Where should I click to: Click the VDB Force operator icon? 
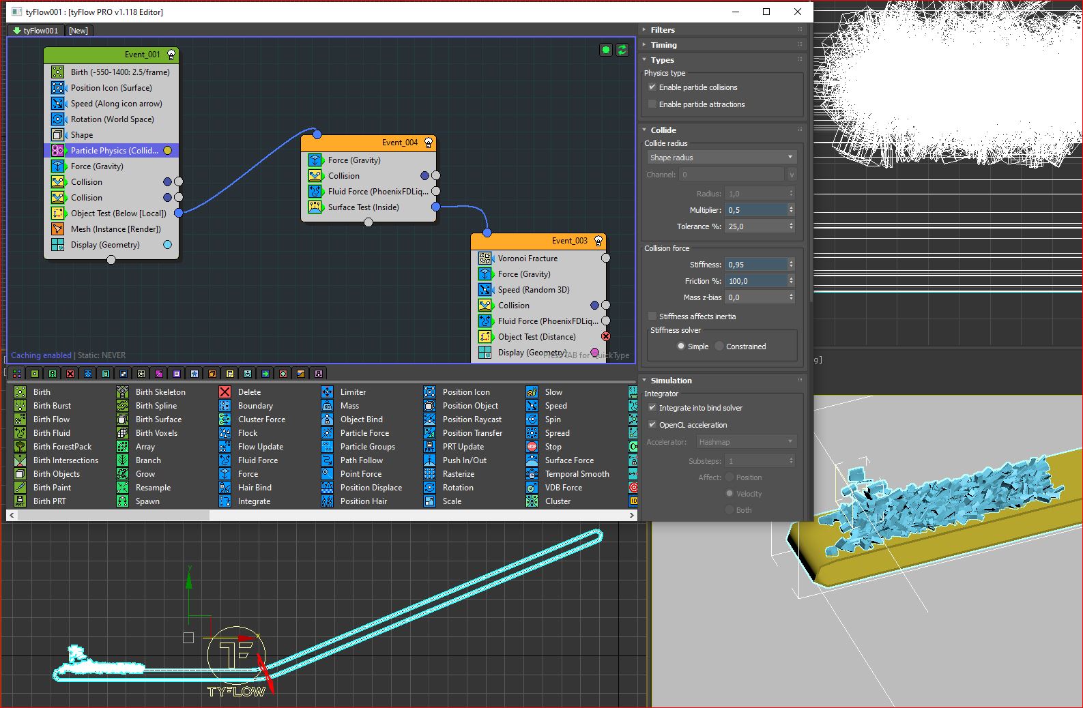[x=532, y=488]
